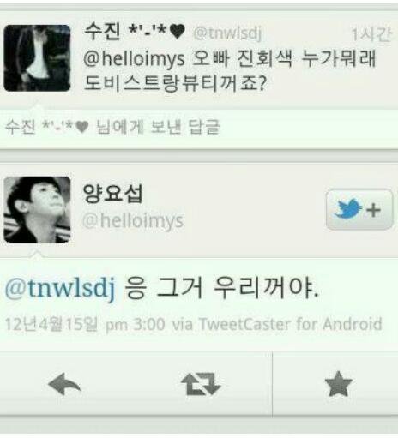Tap the gray @helloimys handle under 양요섭
Viewport: 398px width, 438px height.
pyautogui.click(x=133, y=221)
